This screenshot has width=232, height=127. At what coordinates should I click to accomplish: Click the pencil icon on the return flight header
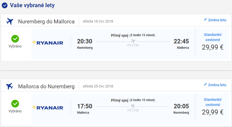(x=205, y=85)
